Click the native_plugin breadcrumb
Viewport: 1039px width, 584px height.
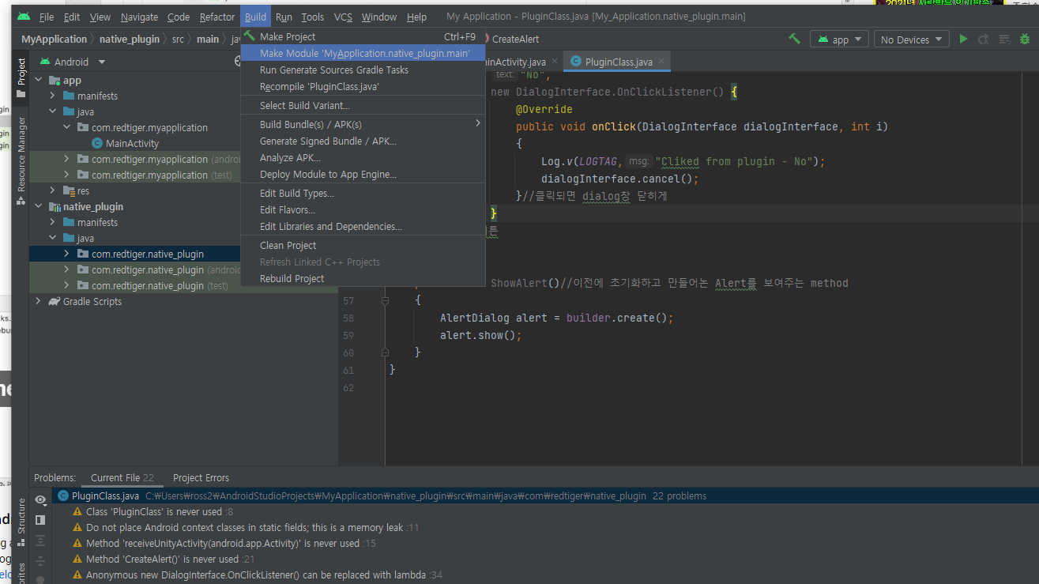130,39
